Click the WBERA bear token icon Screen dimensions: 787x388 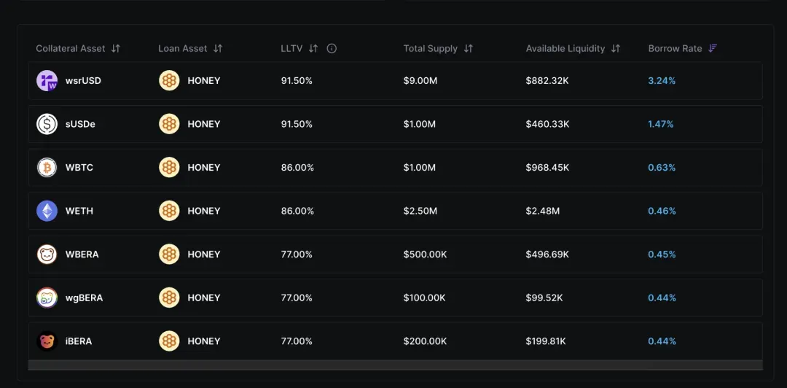[x=47, y=255]
